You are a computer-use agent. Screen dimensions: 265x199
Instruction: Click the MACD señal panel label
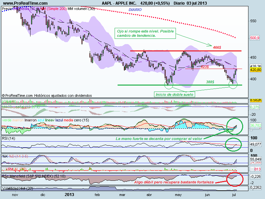(21, 107)
